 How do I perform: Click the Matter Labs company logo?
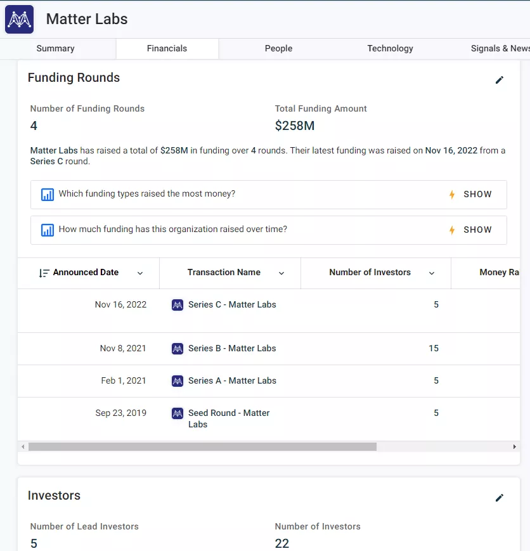[18, 19]
